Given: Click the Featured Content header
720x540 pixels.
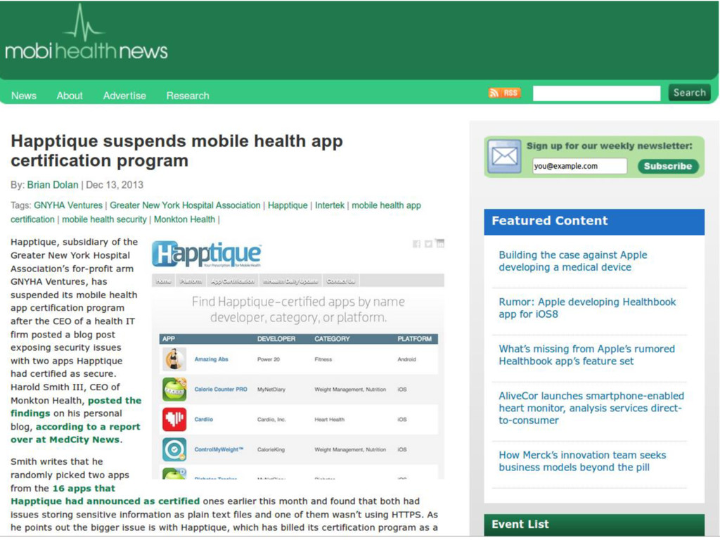Looking at the screenshot, I should [594, 221].
